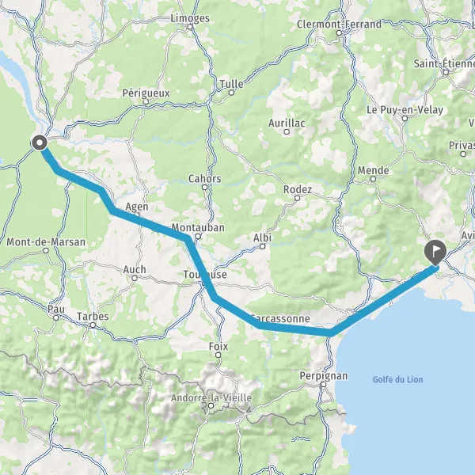The height and width of the screenshot is (475, 475).
Task: Select the Perpignan city marker
Action: [323, 385]
